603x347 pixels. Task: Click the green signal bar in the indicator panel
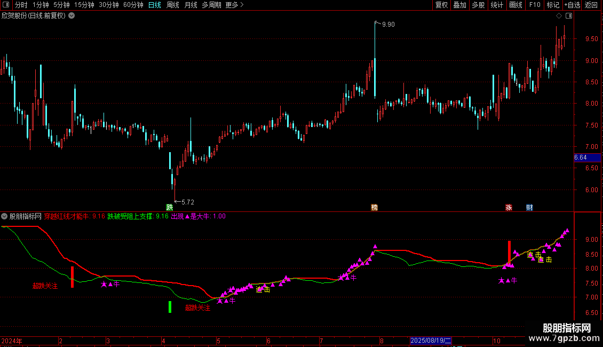pyautogui.click(x=170, y=306)
